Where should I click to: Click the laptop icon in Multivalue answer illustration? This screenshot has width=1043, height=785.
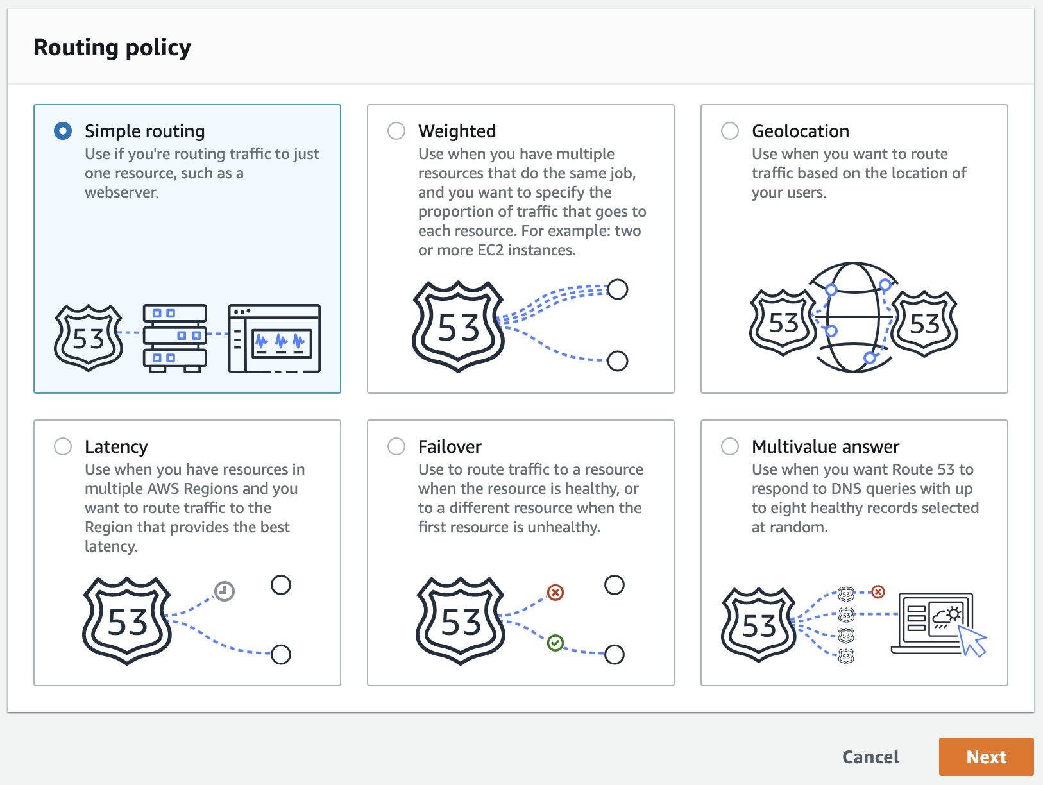pos(933,624)
